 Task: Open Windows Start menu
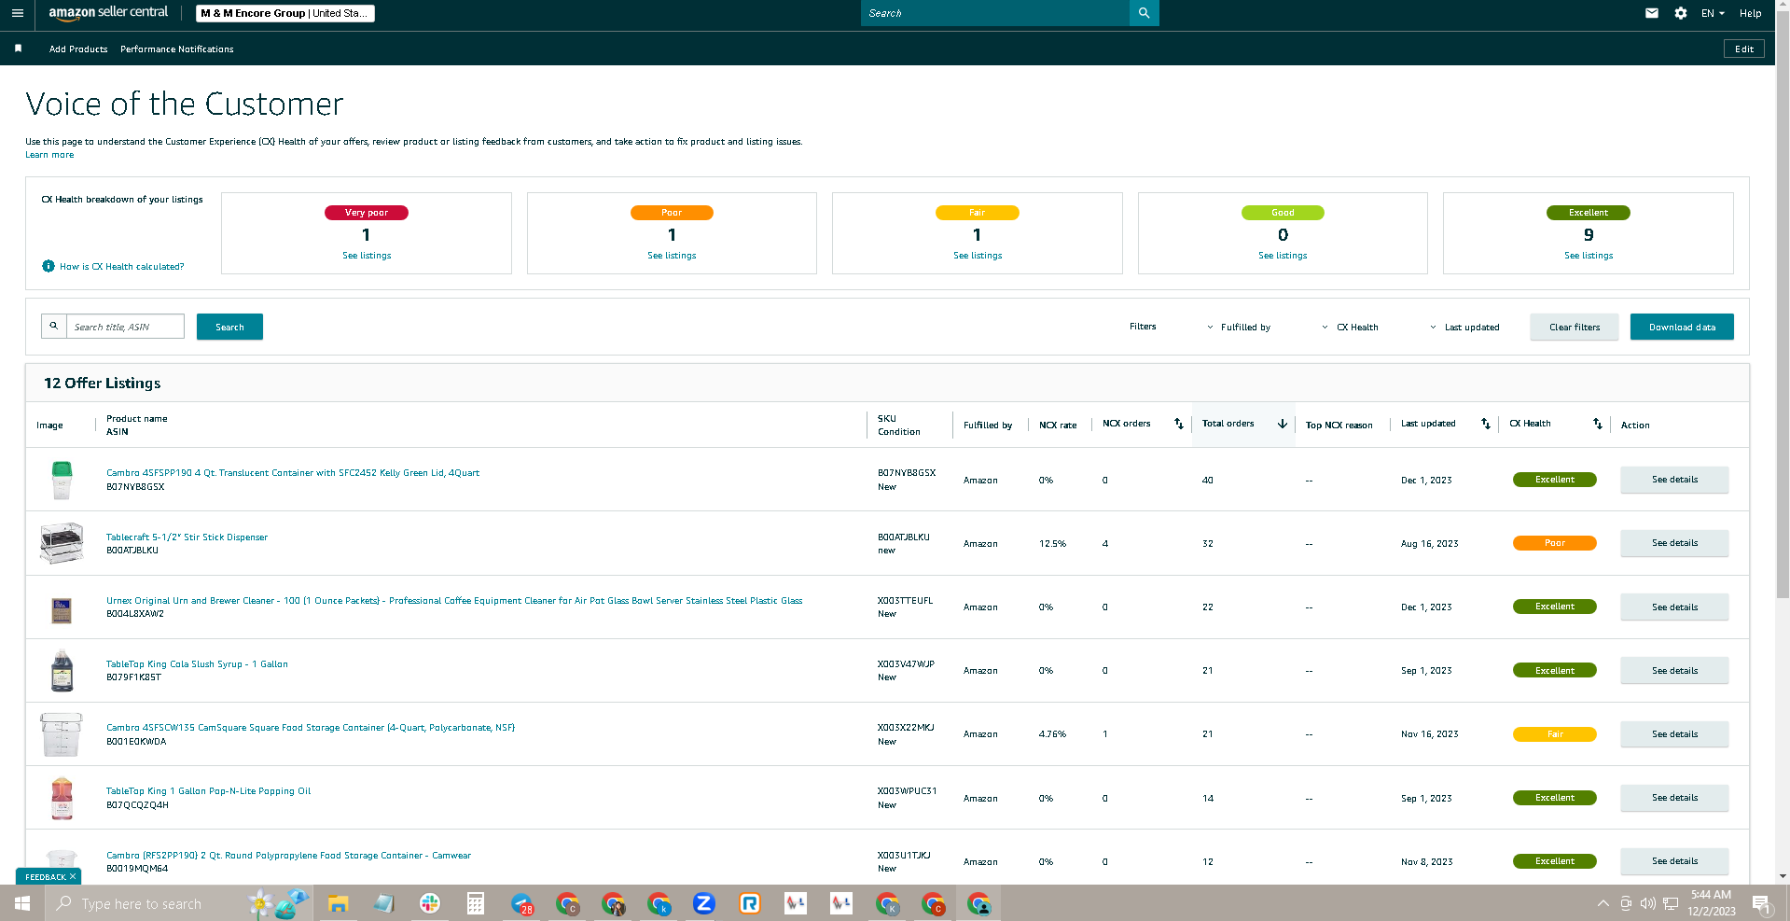pyautogui.click(x=22, y=903)
